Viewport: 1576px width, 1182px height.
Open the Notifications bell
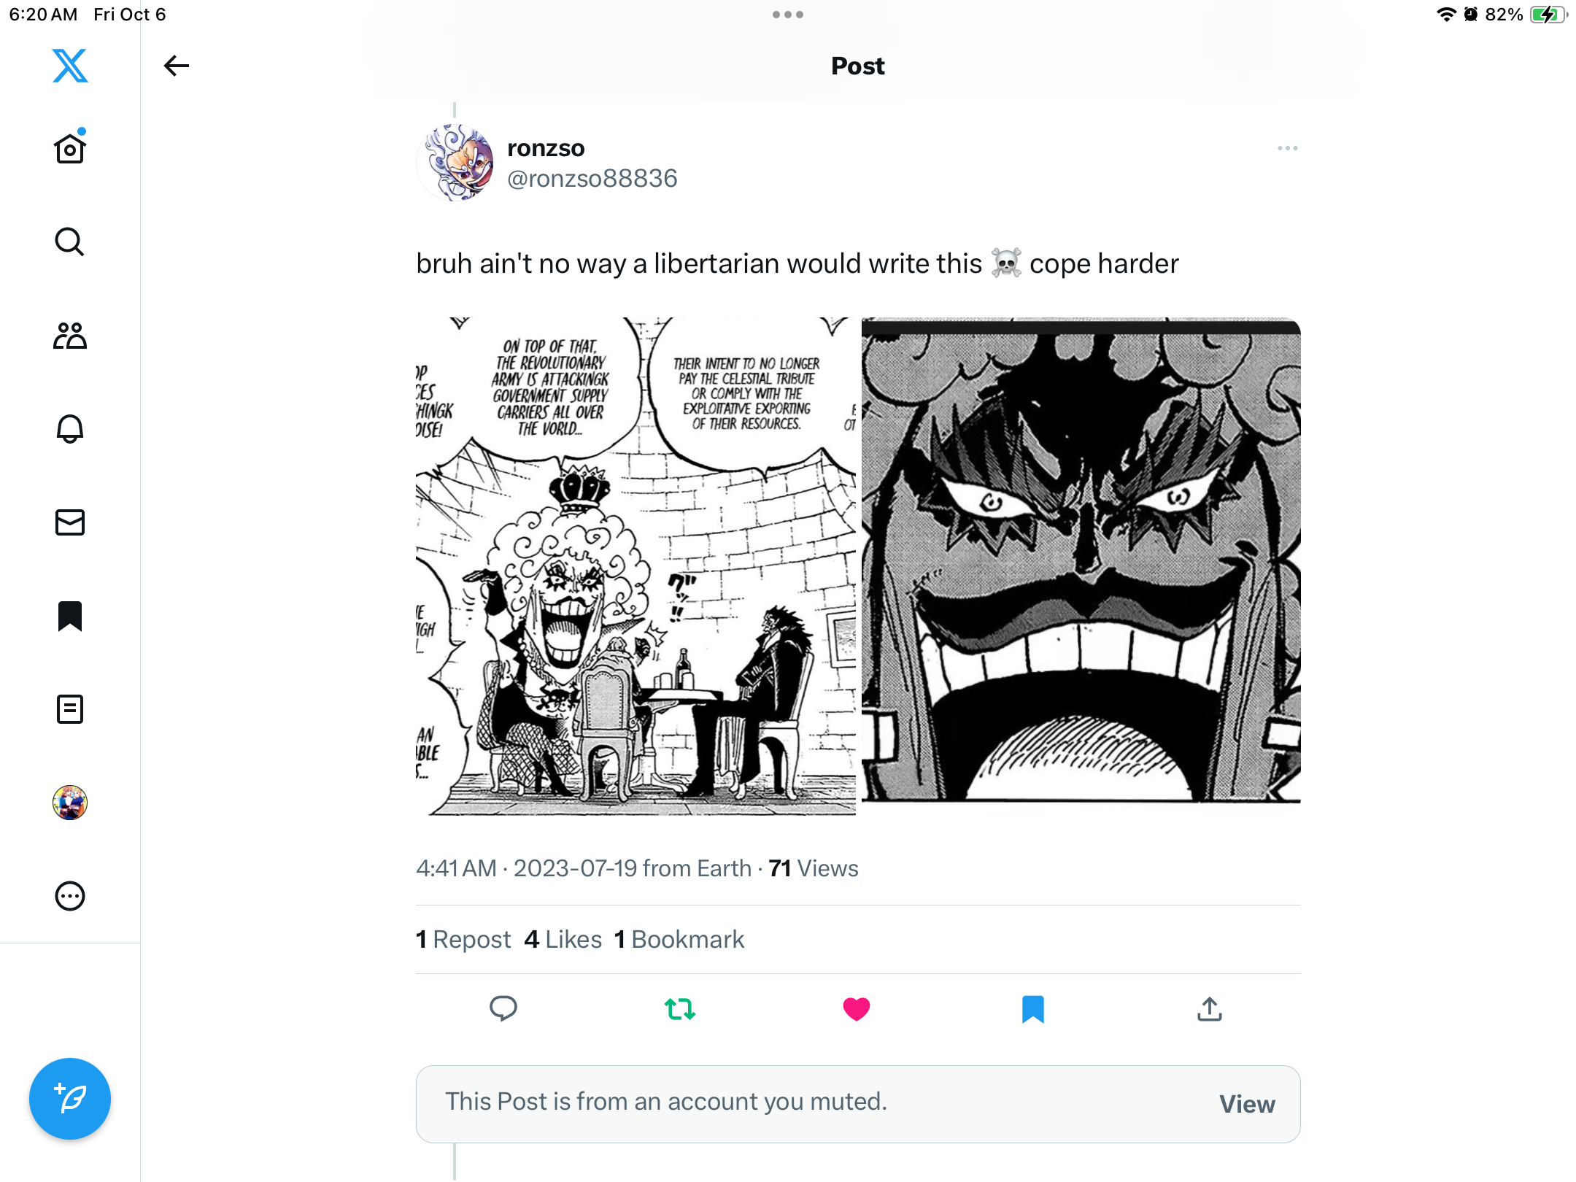pyautogui.click(x=70, y=429)
